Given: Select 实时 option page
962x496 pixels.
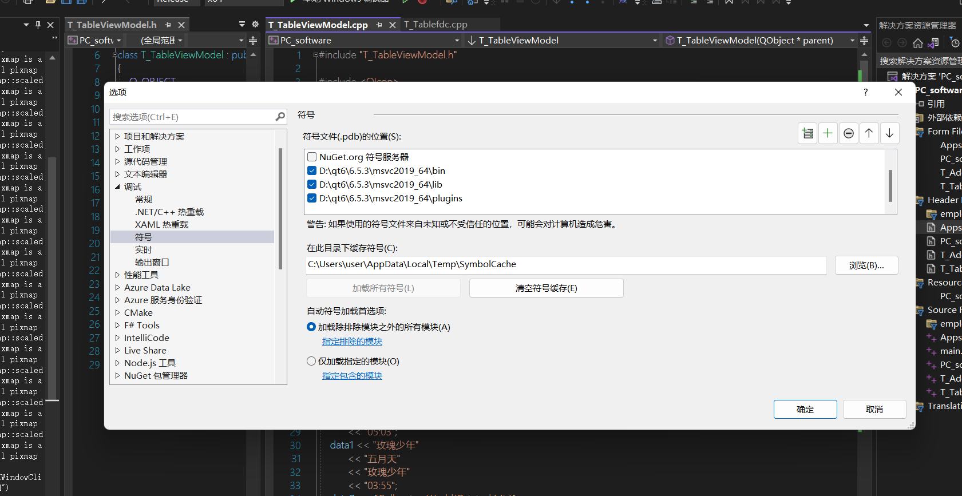Looking at the screenshot, I should pos(144,249).
